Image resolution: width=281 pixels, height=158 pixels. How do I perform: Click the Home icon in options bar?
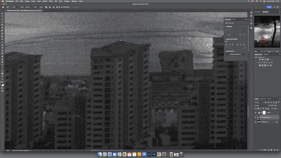[x=3, y=7]
